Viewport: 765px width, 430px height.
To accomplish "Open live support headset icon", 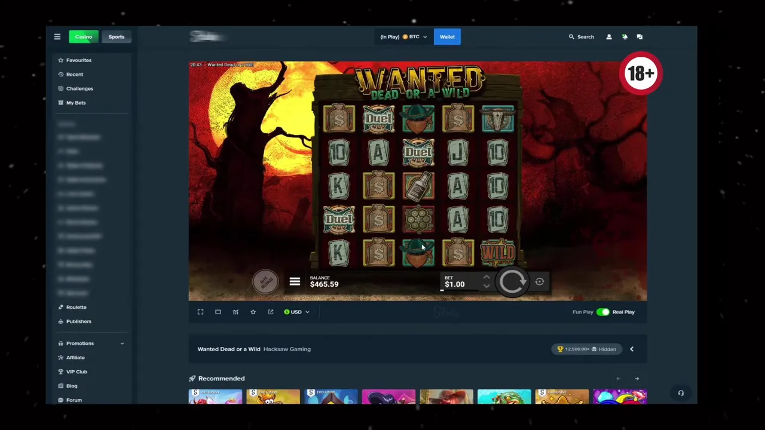I will (681, 393).
